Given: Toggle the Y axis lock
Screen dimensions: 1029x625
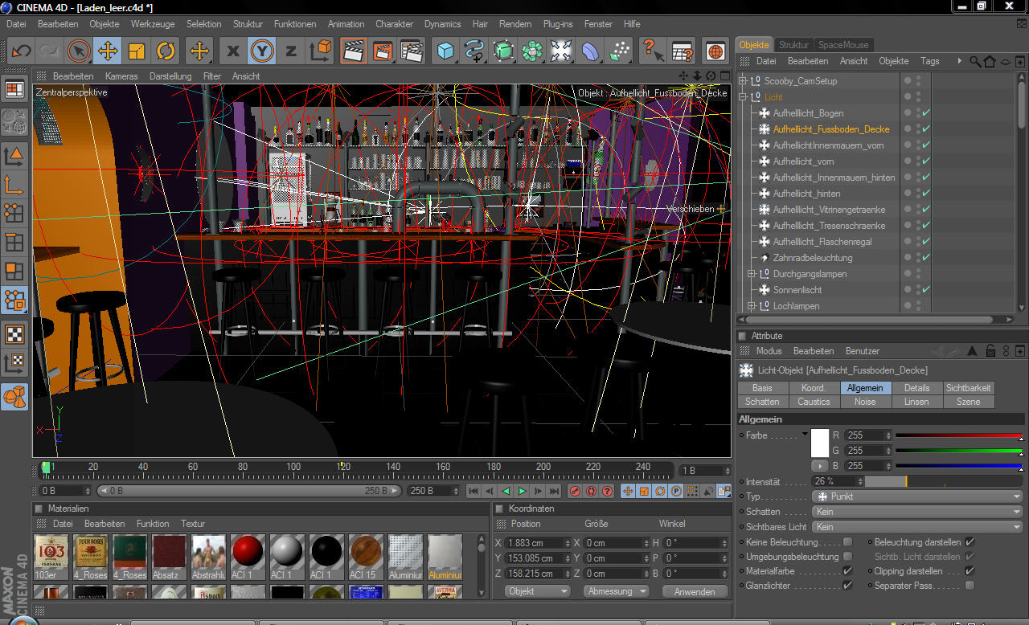Looking at the screenshot, I should click(262, 51).
